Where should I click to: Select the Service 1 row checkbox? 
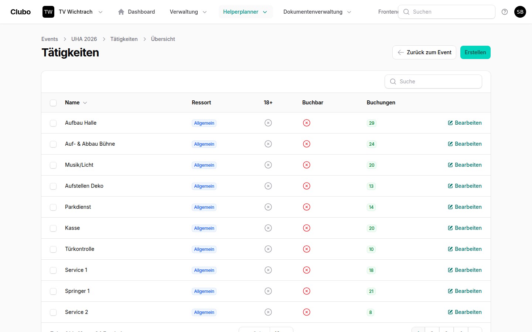point(53,270)
